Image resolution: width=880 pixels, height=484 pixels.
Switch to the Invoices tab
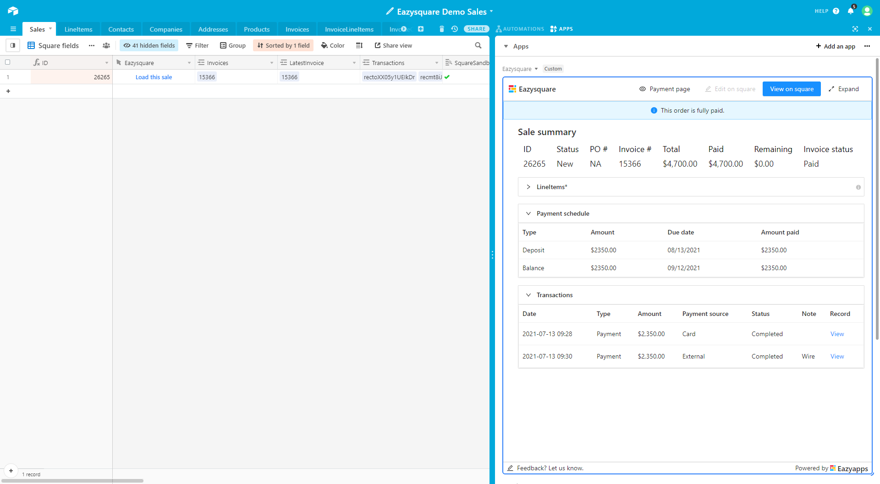(297, 29)
